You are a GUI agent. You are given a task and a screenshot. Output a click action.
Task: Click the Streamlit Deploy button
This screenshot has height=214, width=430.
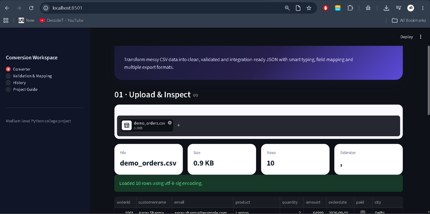[406, 37]
